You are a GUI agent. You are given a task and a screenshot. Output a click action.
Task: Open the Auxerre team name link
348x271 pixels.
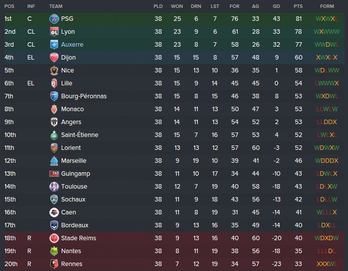[72, 45]
